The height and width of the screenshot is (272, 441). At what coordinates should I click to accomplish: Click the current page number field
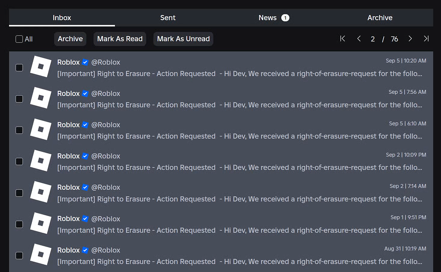(373, 39)
